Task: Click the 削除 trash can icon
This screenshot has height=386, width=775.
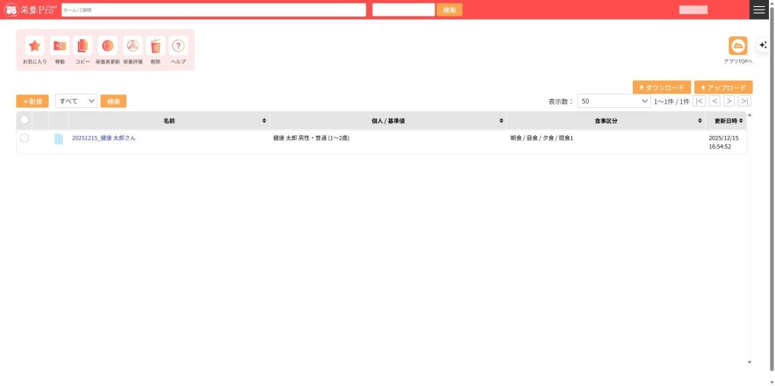Action: (156, 46)
